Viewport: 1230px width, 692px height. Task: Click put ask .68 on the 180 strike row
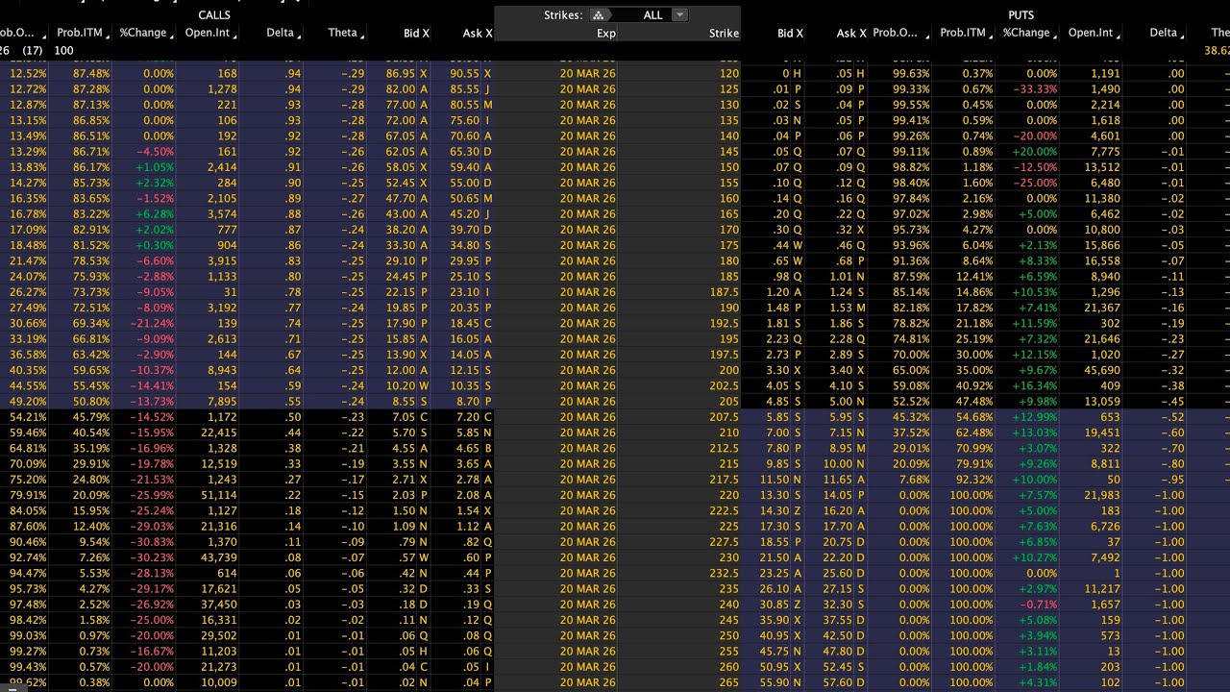click(x=850, y=260)
